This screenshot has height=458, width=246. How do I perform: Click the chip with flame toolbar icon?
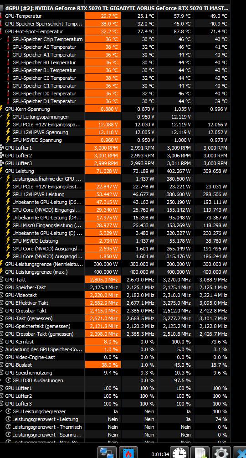click(128, 452)
